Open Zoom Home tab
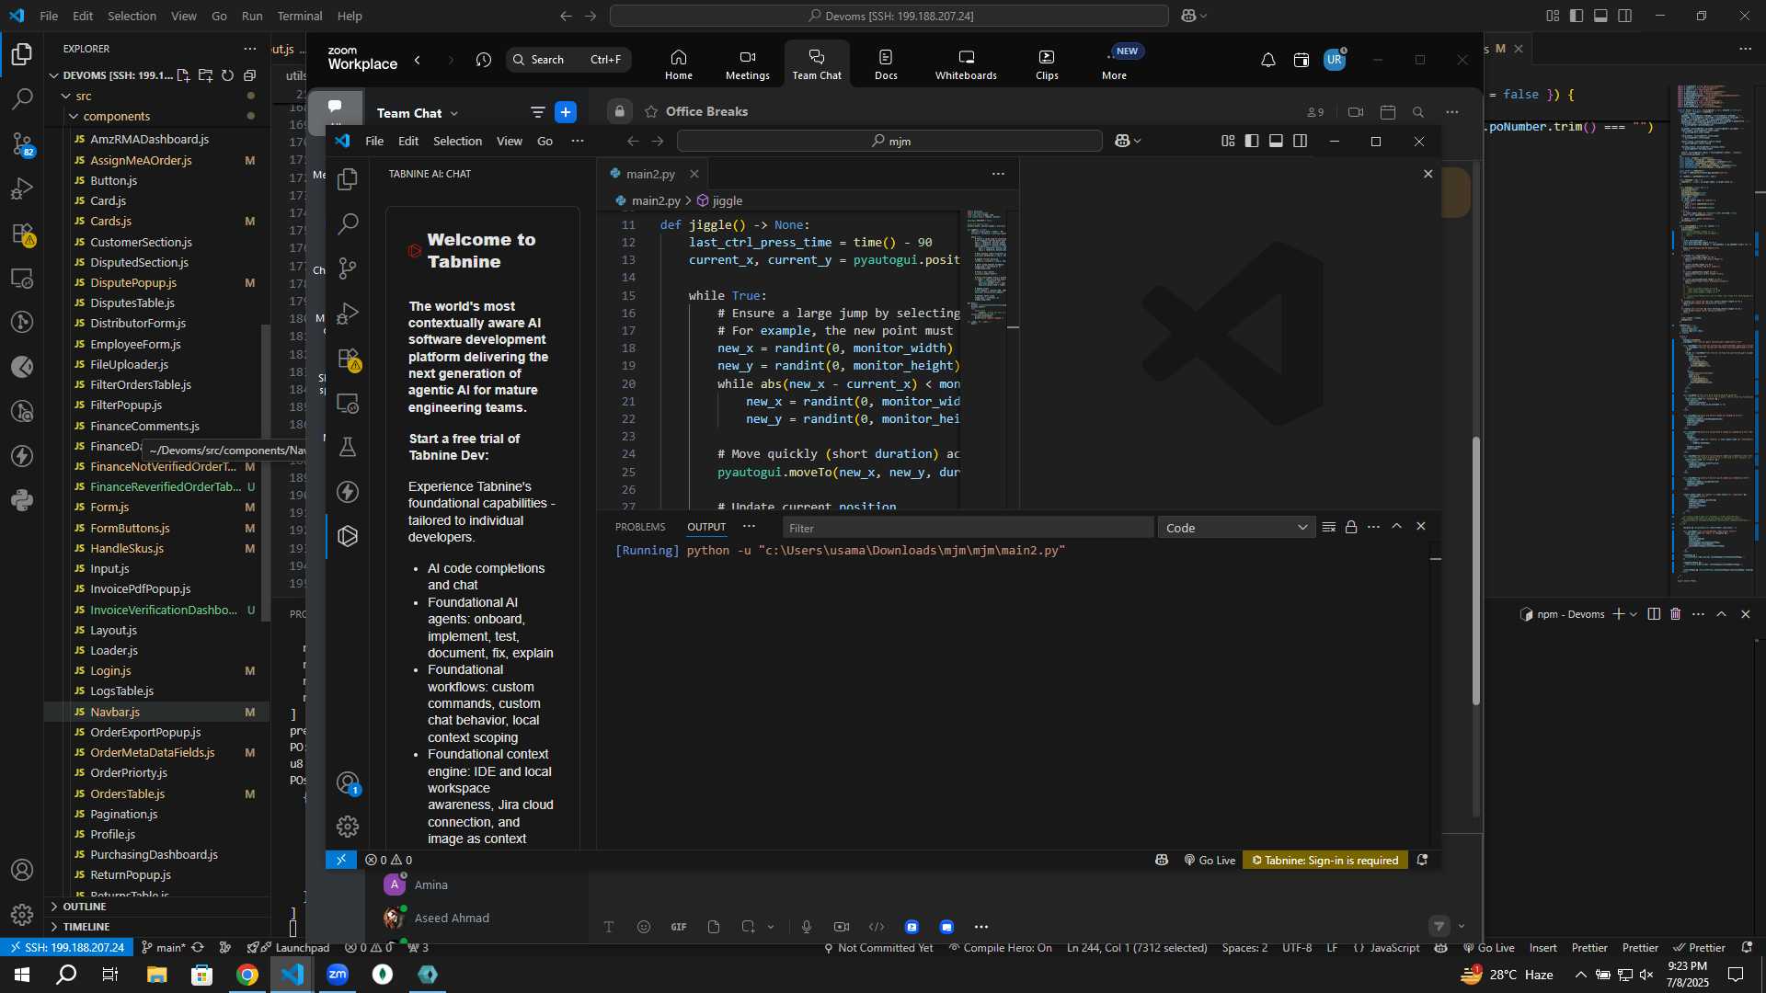Image resolution: width=1766 pixels, height=993 pixels. coord(679,64)
